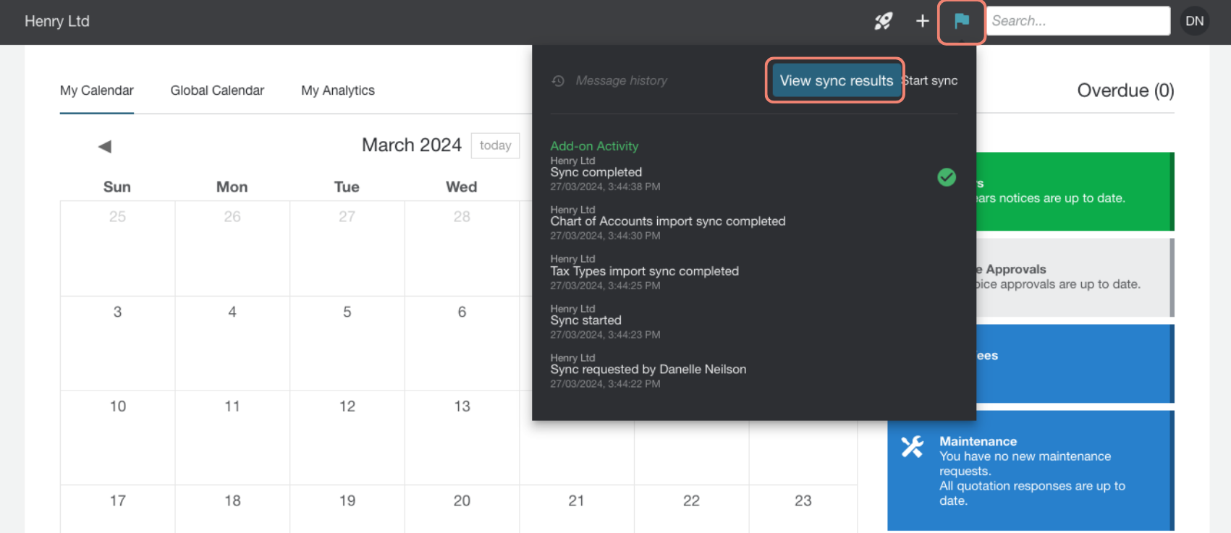Click the Sync requested by Danelle Neilson entry

click(648, 369)
